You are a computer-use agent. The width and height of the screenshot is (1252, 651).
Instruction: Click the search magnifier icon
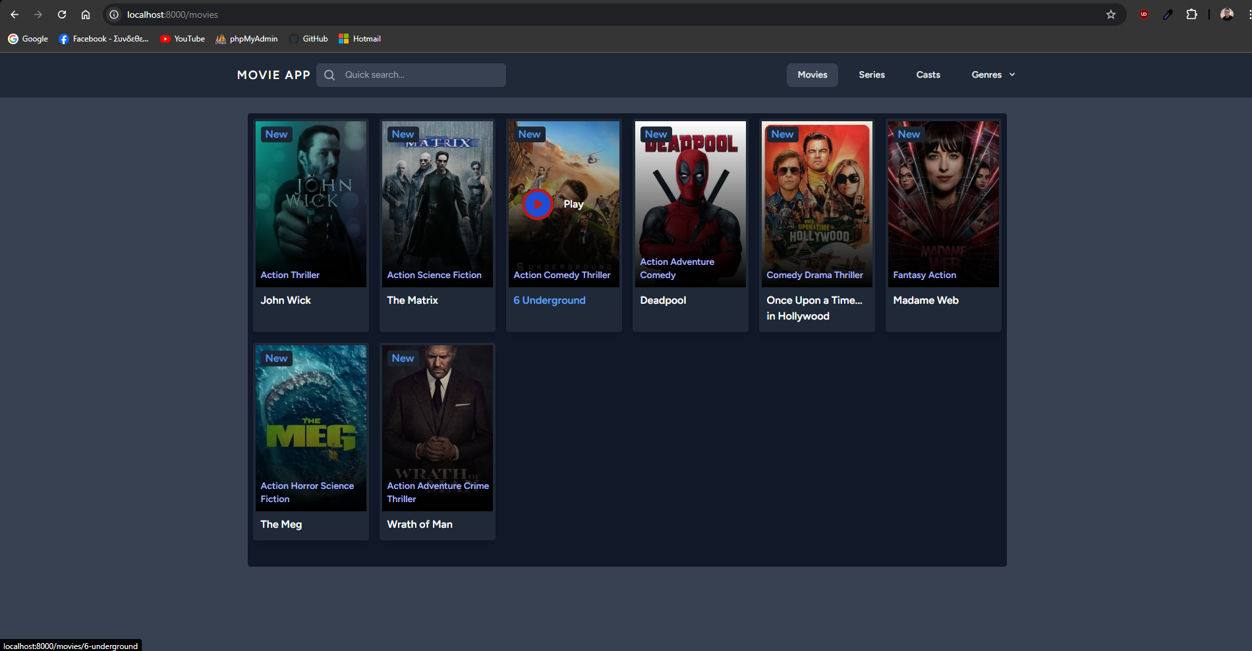pos(329,75)
